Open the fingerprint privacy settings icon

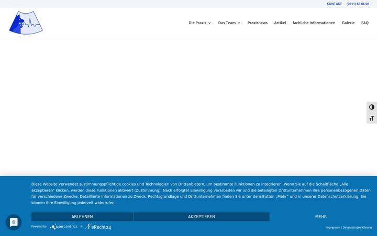[14, 222]
